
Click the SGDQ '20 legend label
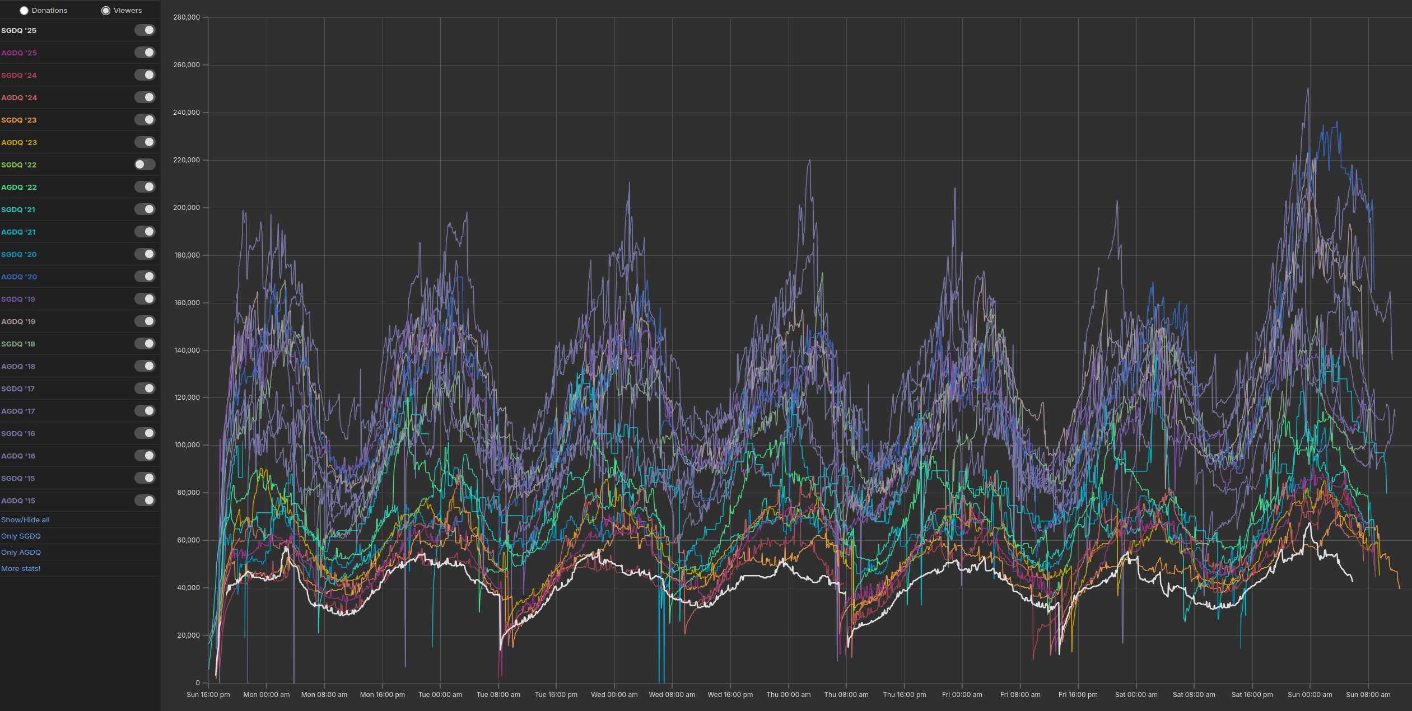pos(18,255)
